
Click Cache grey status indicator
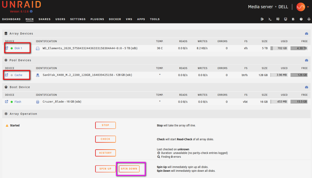pos(12,75)
